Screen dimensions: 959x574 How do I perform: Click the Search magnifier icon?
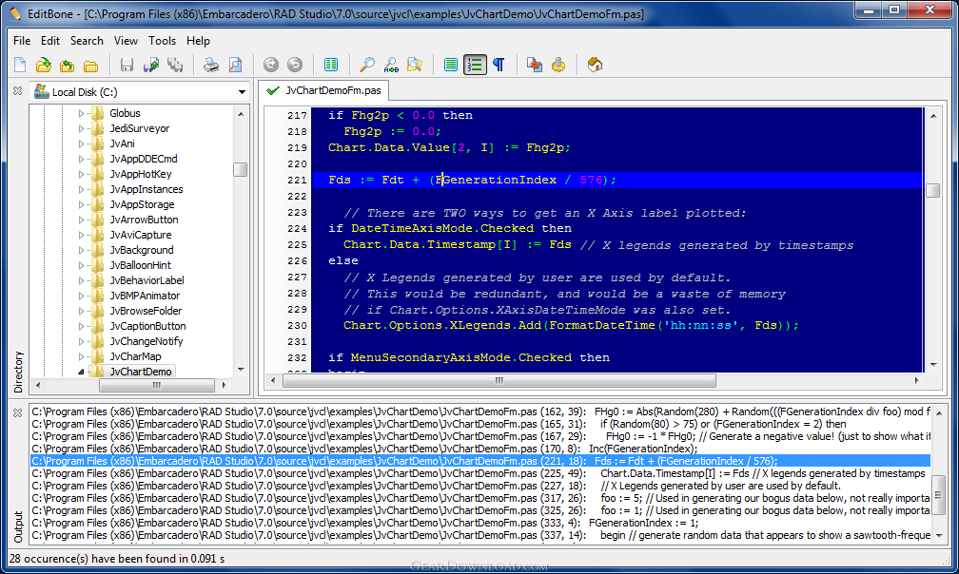point(367,65)
